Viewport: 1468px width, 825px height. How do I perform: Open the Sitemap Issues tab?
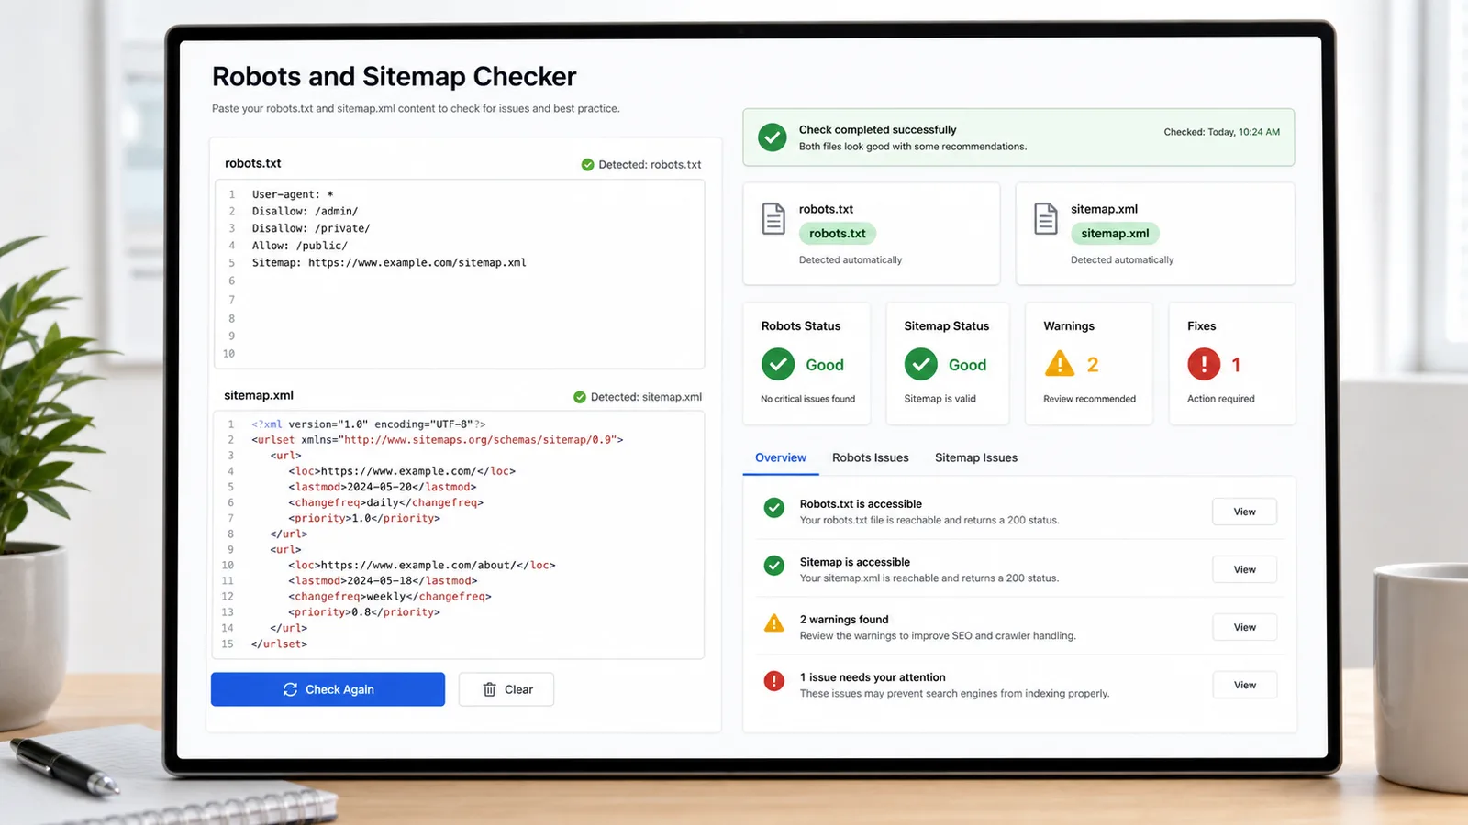point(976,457)
